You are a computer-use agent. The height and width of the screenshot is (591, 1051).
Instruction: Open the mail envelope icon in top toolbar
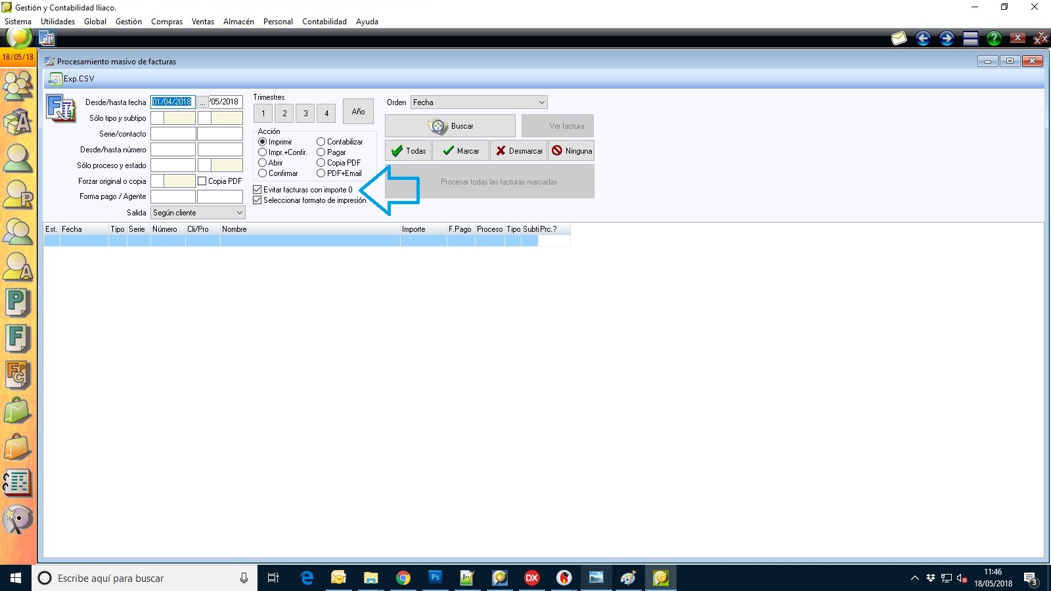[899, 39]
